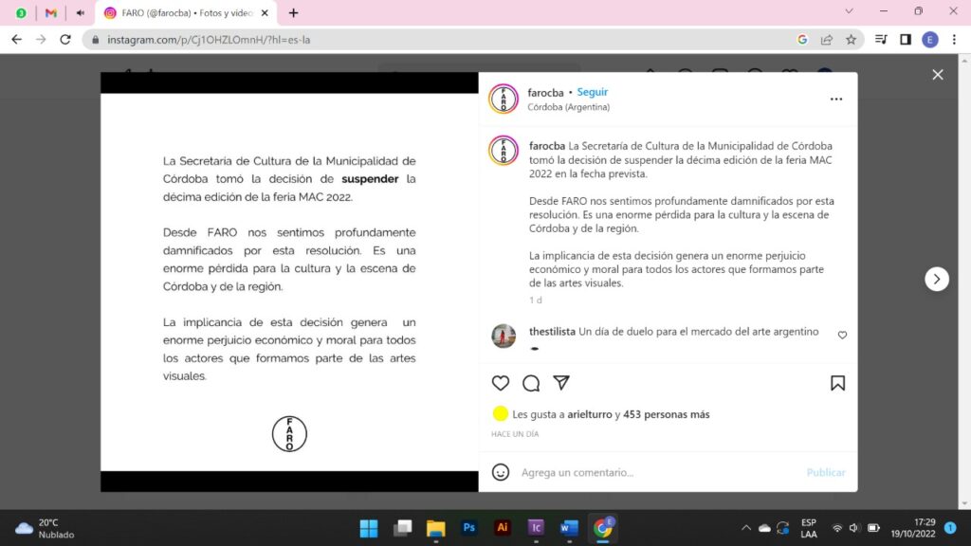Open the comment bubble icon
971x546 pixels.
[x=531, y=383]
